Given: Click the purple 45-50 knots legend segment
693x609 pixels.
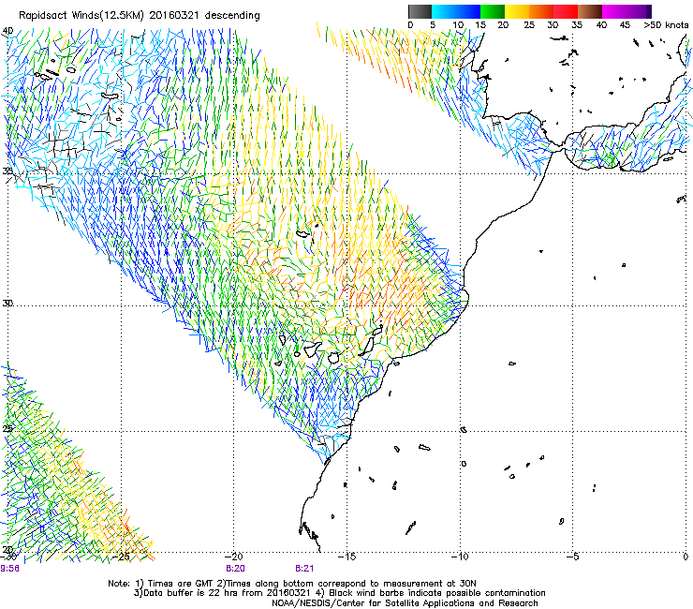Looking at the screenshot, I should click(639, 11).
